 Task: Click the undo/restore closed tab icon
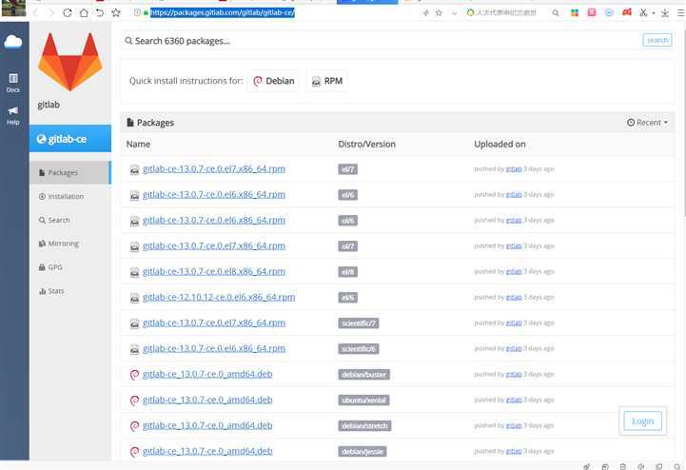100,12
